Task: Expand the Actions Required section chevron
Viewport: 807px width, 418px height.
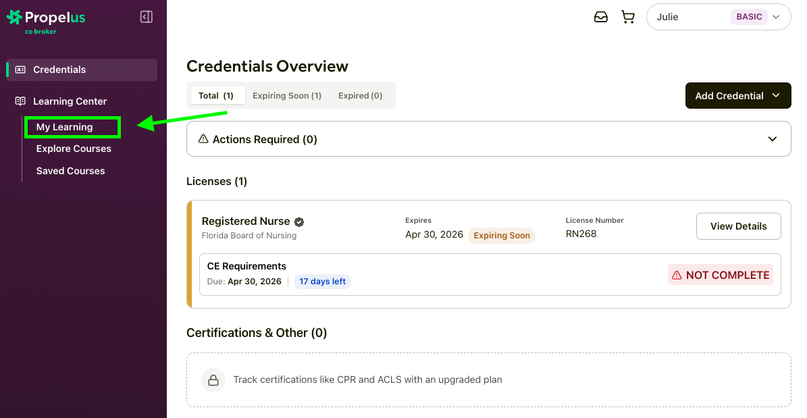Action: click(x=773, y=139)
